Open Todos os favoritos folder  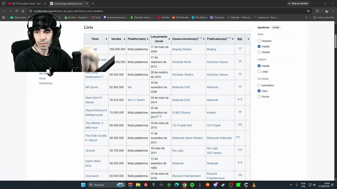(x=324, y=18)
